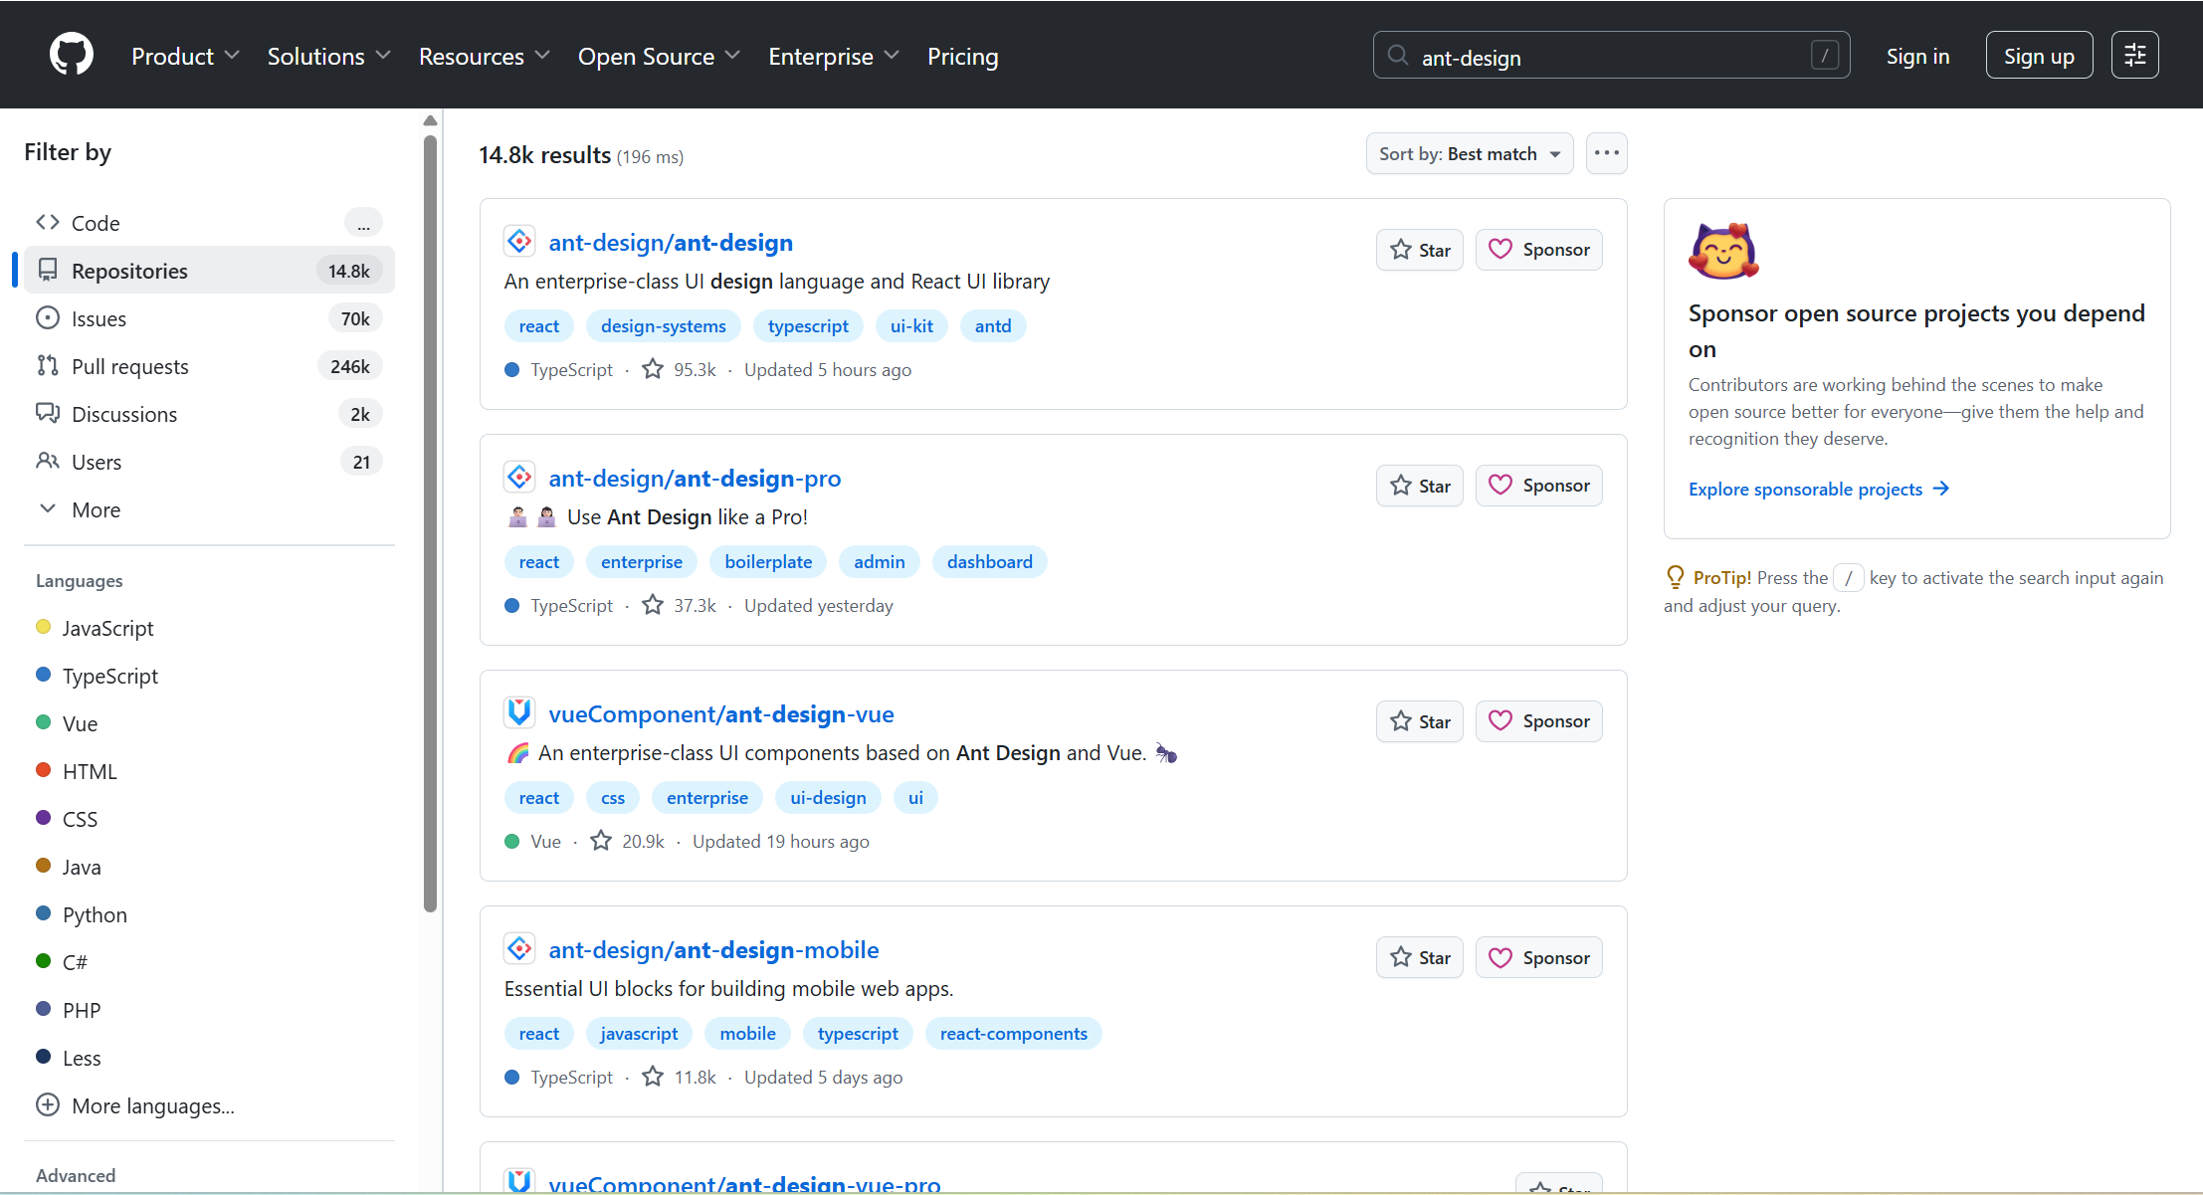Open the Open Source menu
Image resolution: width=2203 pixels, height=1195 pixels.
coord(659,56)
